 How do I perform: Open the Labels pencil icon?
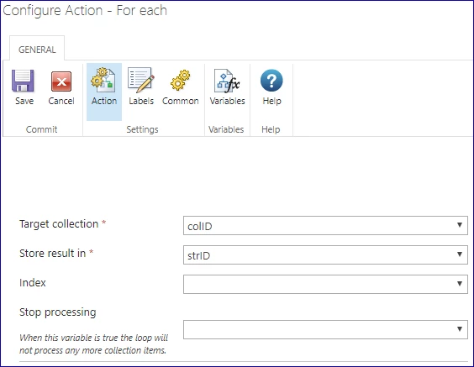point(141,80)
